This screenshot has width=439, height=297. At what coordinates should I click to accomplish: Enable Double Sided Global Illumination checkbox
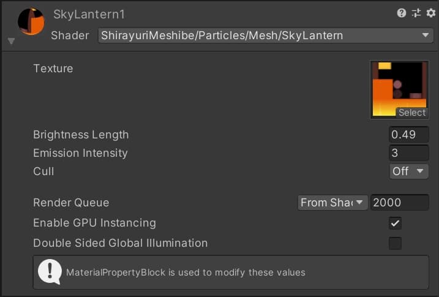tap(396, 243)
